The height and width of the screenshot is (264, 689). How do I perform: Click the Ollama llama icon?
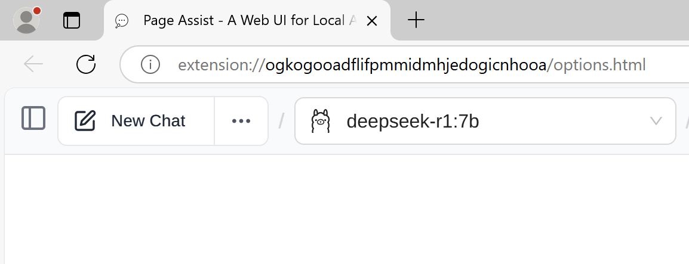pos(320,122)
